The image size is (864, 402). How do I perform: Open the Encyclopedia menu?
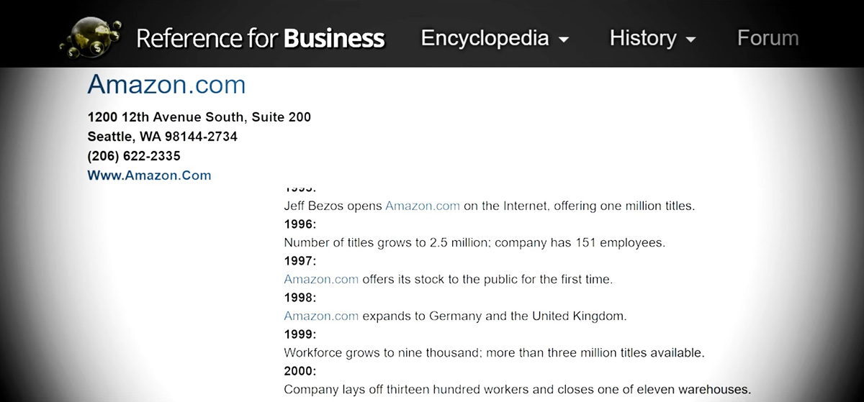[x=485, y=38]
